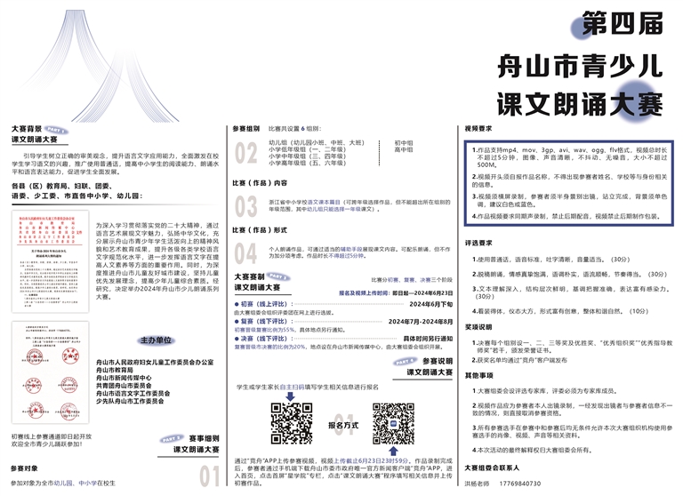Click judging criterion 1 使用普通话
Screen dimensions: 683x496
click(x=551, y=259)
